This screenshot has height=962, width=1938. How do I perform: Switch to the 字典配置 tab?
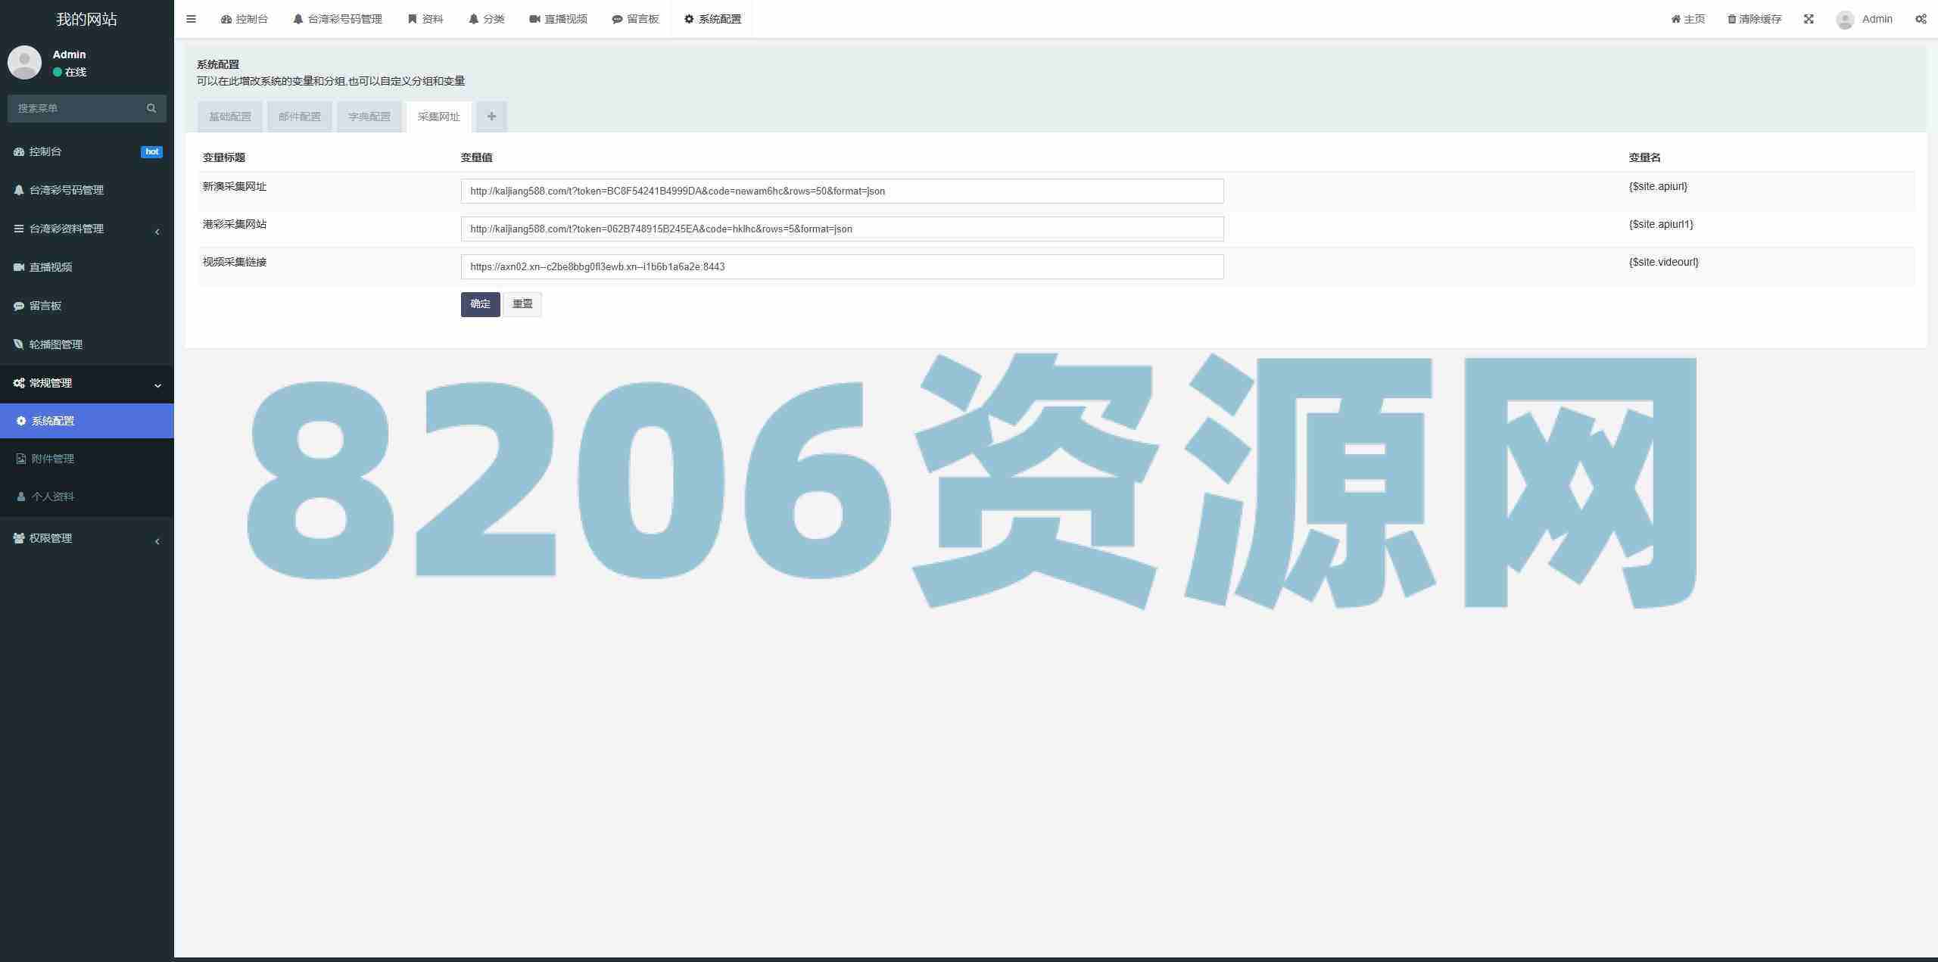click(369, 117)
